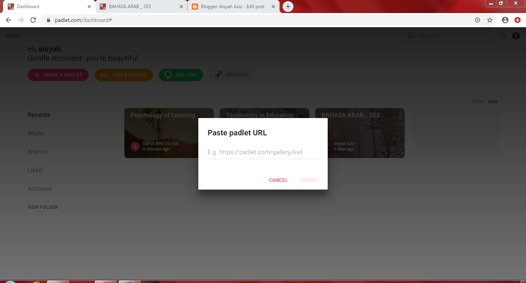Click the MAKE A PADLET button
The width and height of the screenshot is (526, 283).
click(x=58, y=75)
